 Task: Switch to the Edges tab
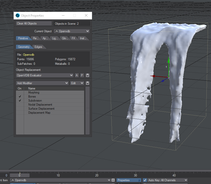[38, 47]
